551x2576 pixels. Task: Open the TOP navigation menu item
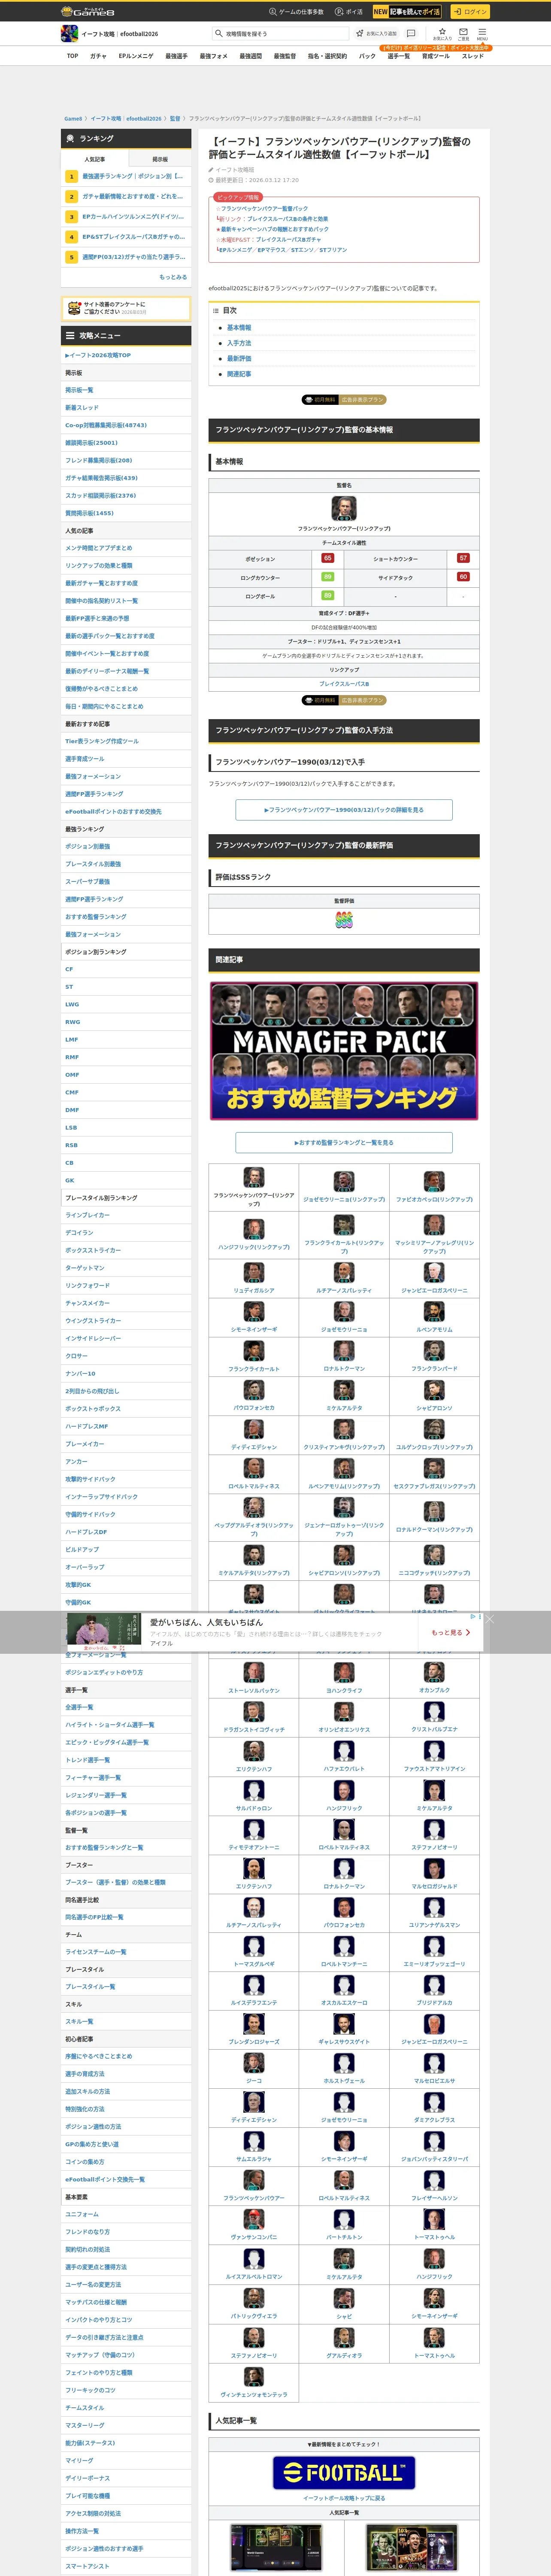[72, 56]
